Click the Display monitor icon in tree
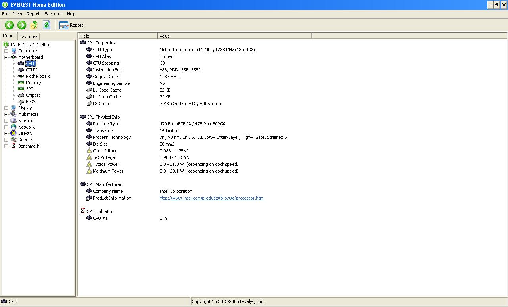The height and width of the screenshot is (307, 508). (14, 108)
